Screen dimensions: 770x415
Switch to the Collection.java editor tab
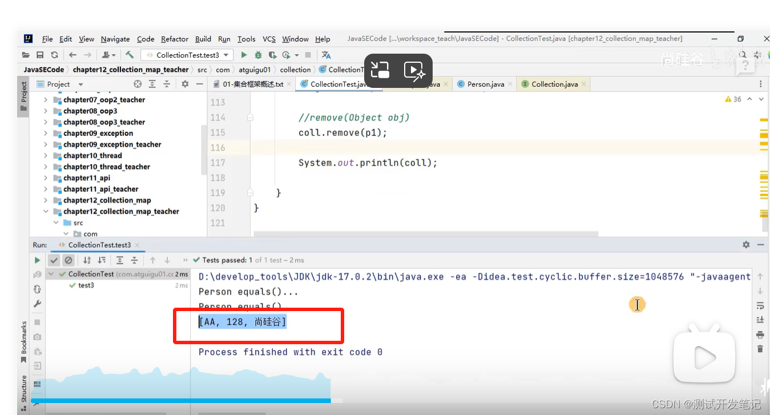tap(554, 84)
